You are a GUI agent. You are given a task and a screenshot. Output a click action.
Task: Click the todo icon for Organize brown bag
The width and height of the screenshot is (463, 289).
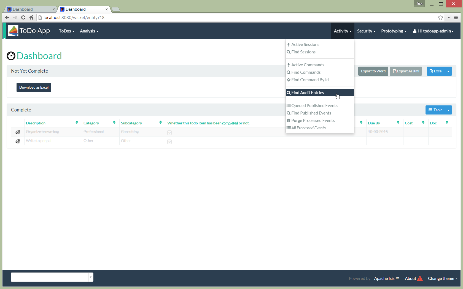[18, 132]
